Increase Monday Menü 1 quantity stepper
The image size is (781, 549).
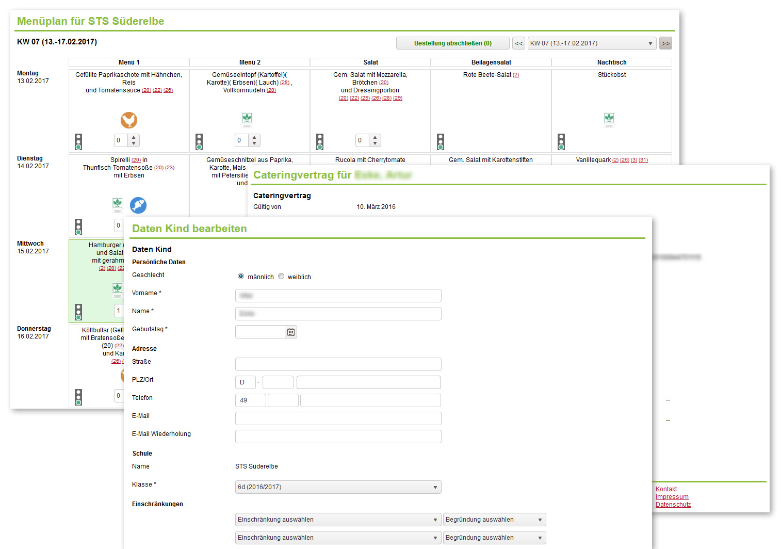tap(134, 137)
